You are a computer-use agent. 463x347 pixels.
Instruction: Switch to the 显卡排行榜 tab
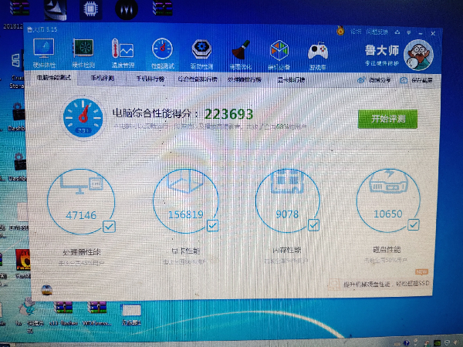pyautogui.click(x=291, y=79)
